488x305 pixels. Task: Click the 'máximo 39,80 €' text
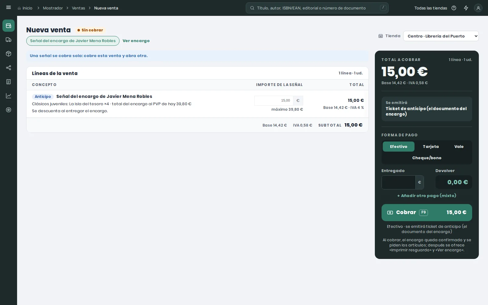tap(287, 109)
